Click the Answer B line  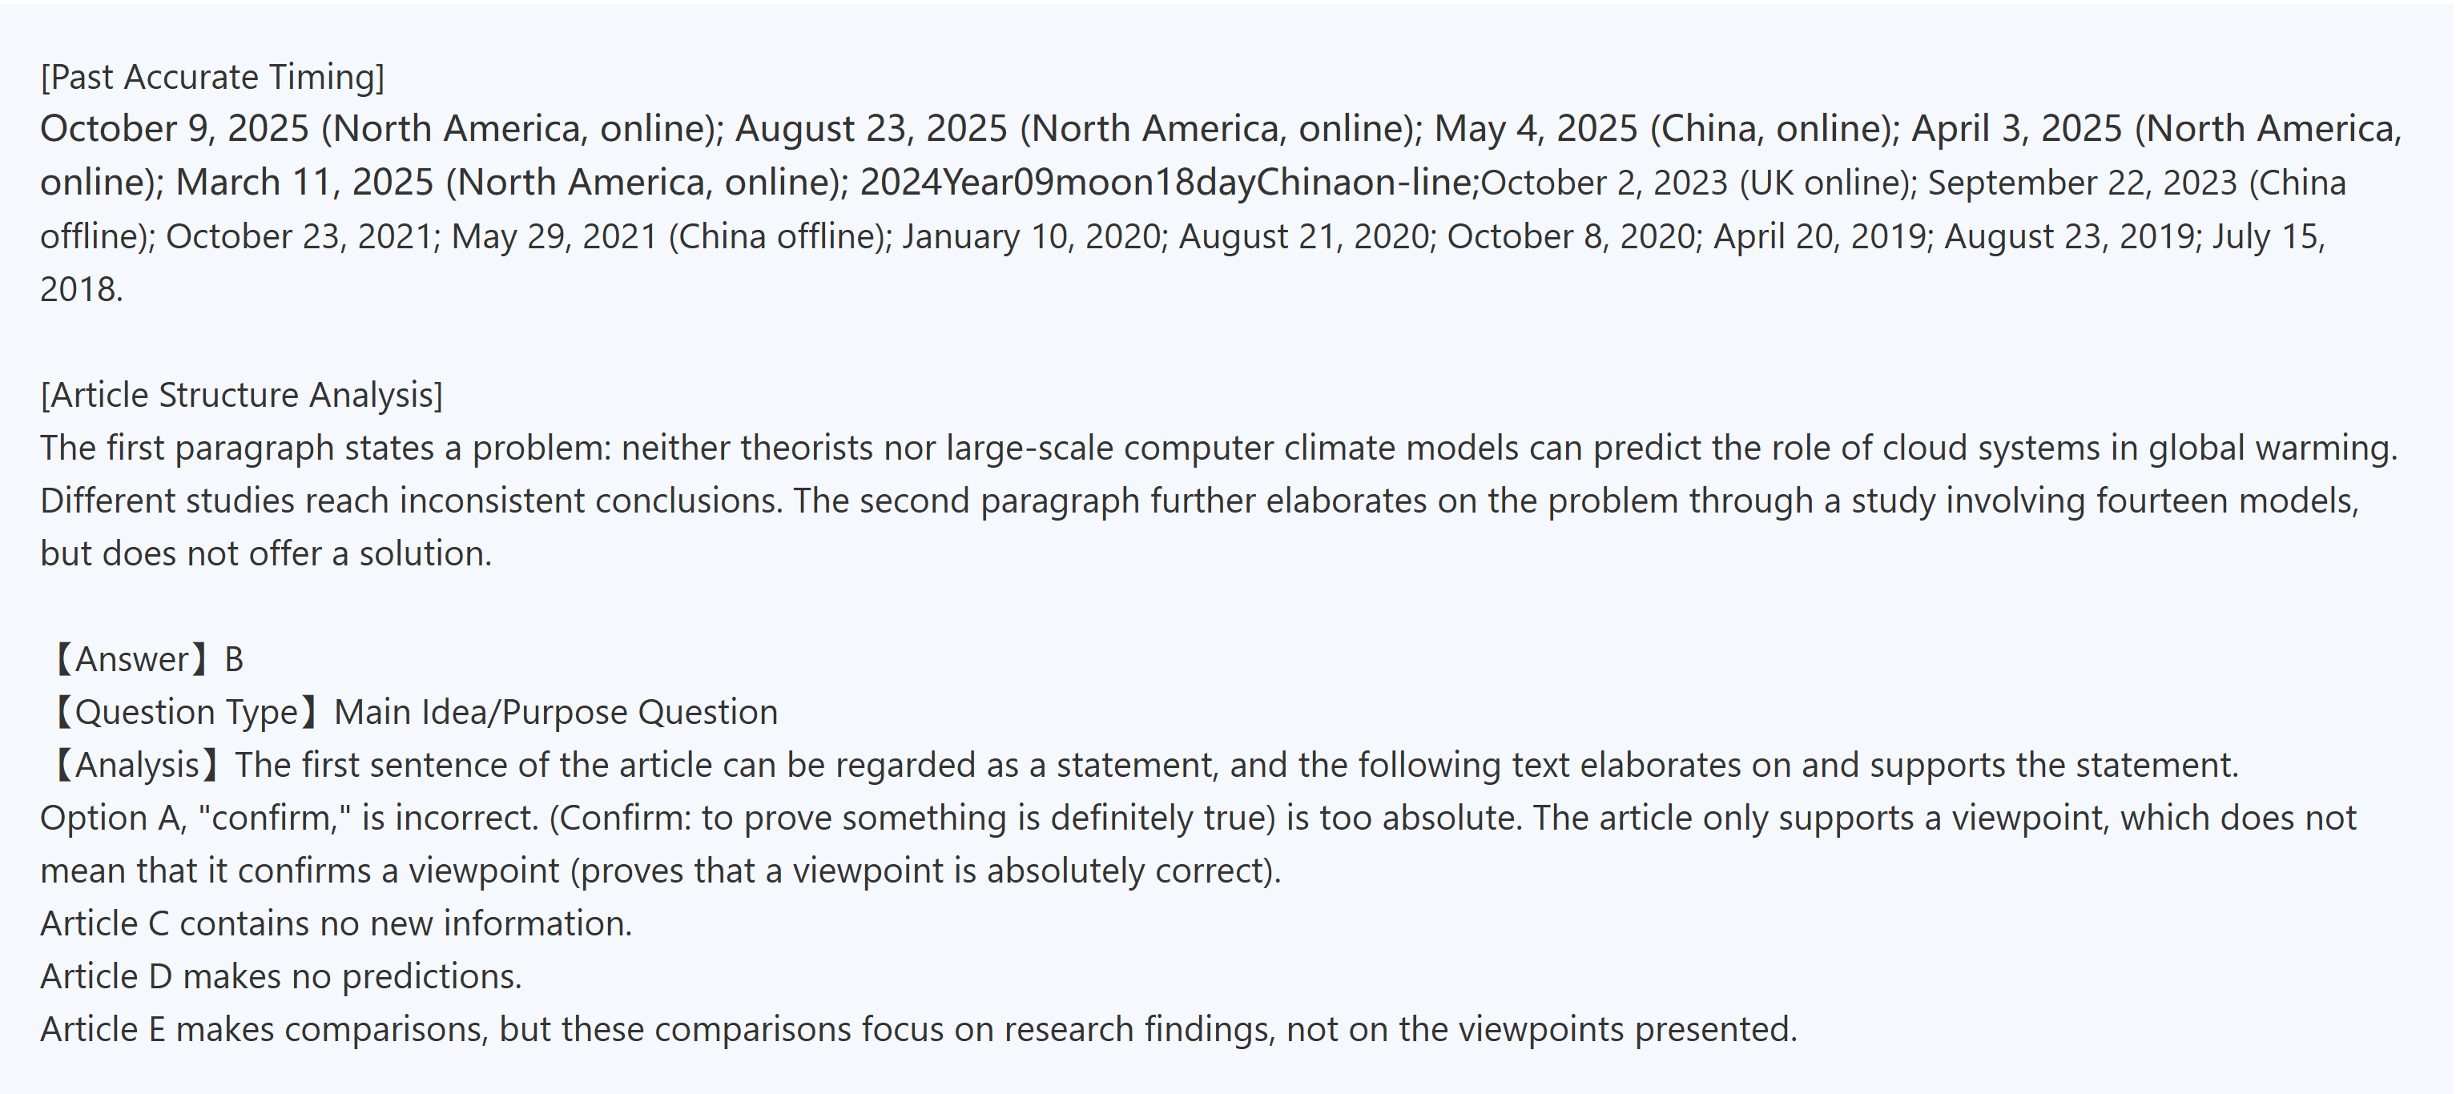tap(148, 659)
